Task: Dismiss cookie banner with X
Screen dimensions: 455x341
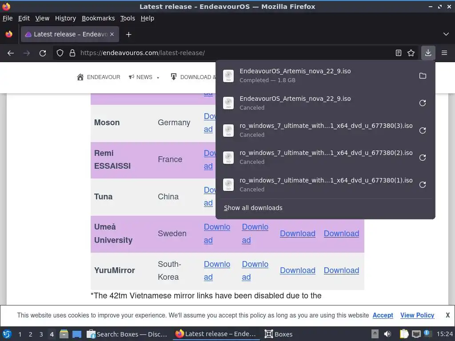Action: coord(448,315)
